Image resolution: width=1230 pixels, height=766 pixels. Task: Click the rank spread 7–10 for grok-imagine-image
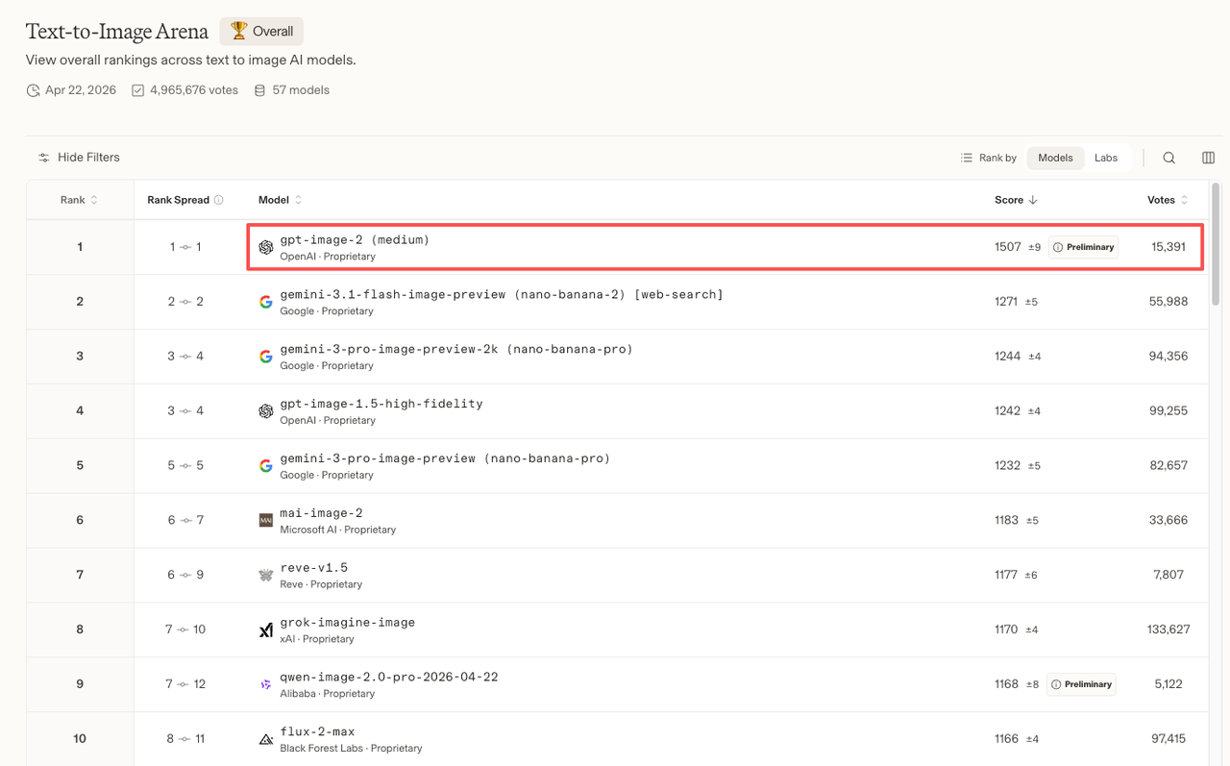pos(185,630)
